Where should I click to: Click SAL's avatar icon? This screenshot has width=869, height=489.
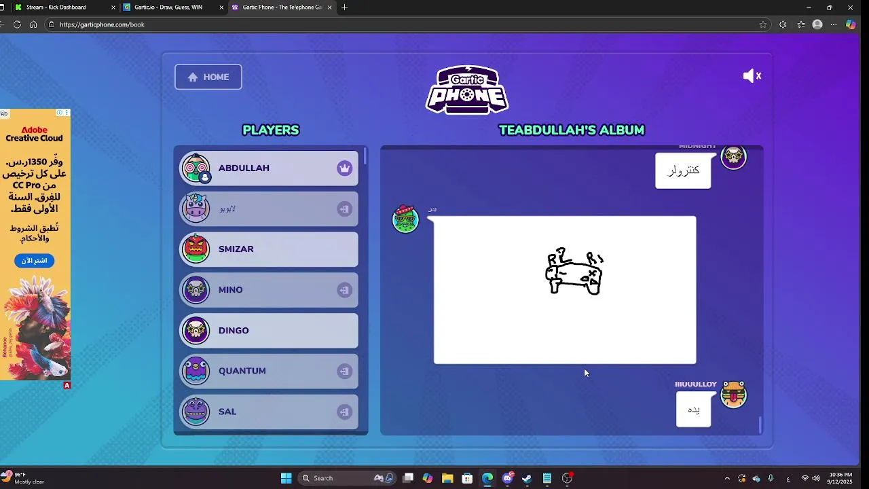pyautogui.click(x=196, y=412)
